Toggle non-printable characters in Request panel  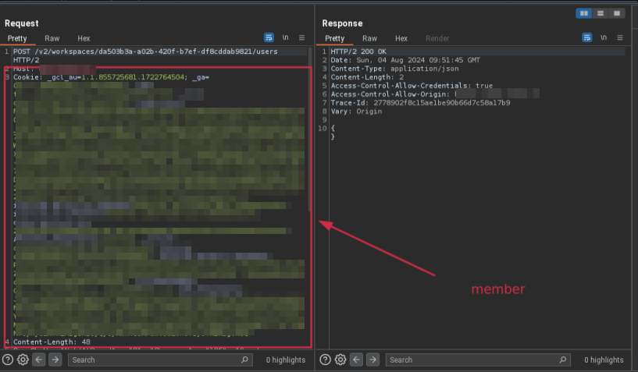point(286,37)
